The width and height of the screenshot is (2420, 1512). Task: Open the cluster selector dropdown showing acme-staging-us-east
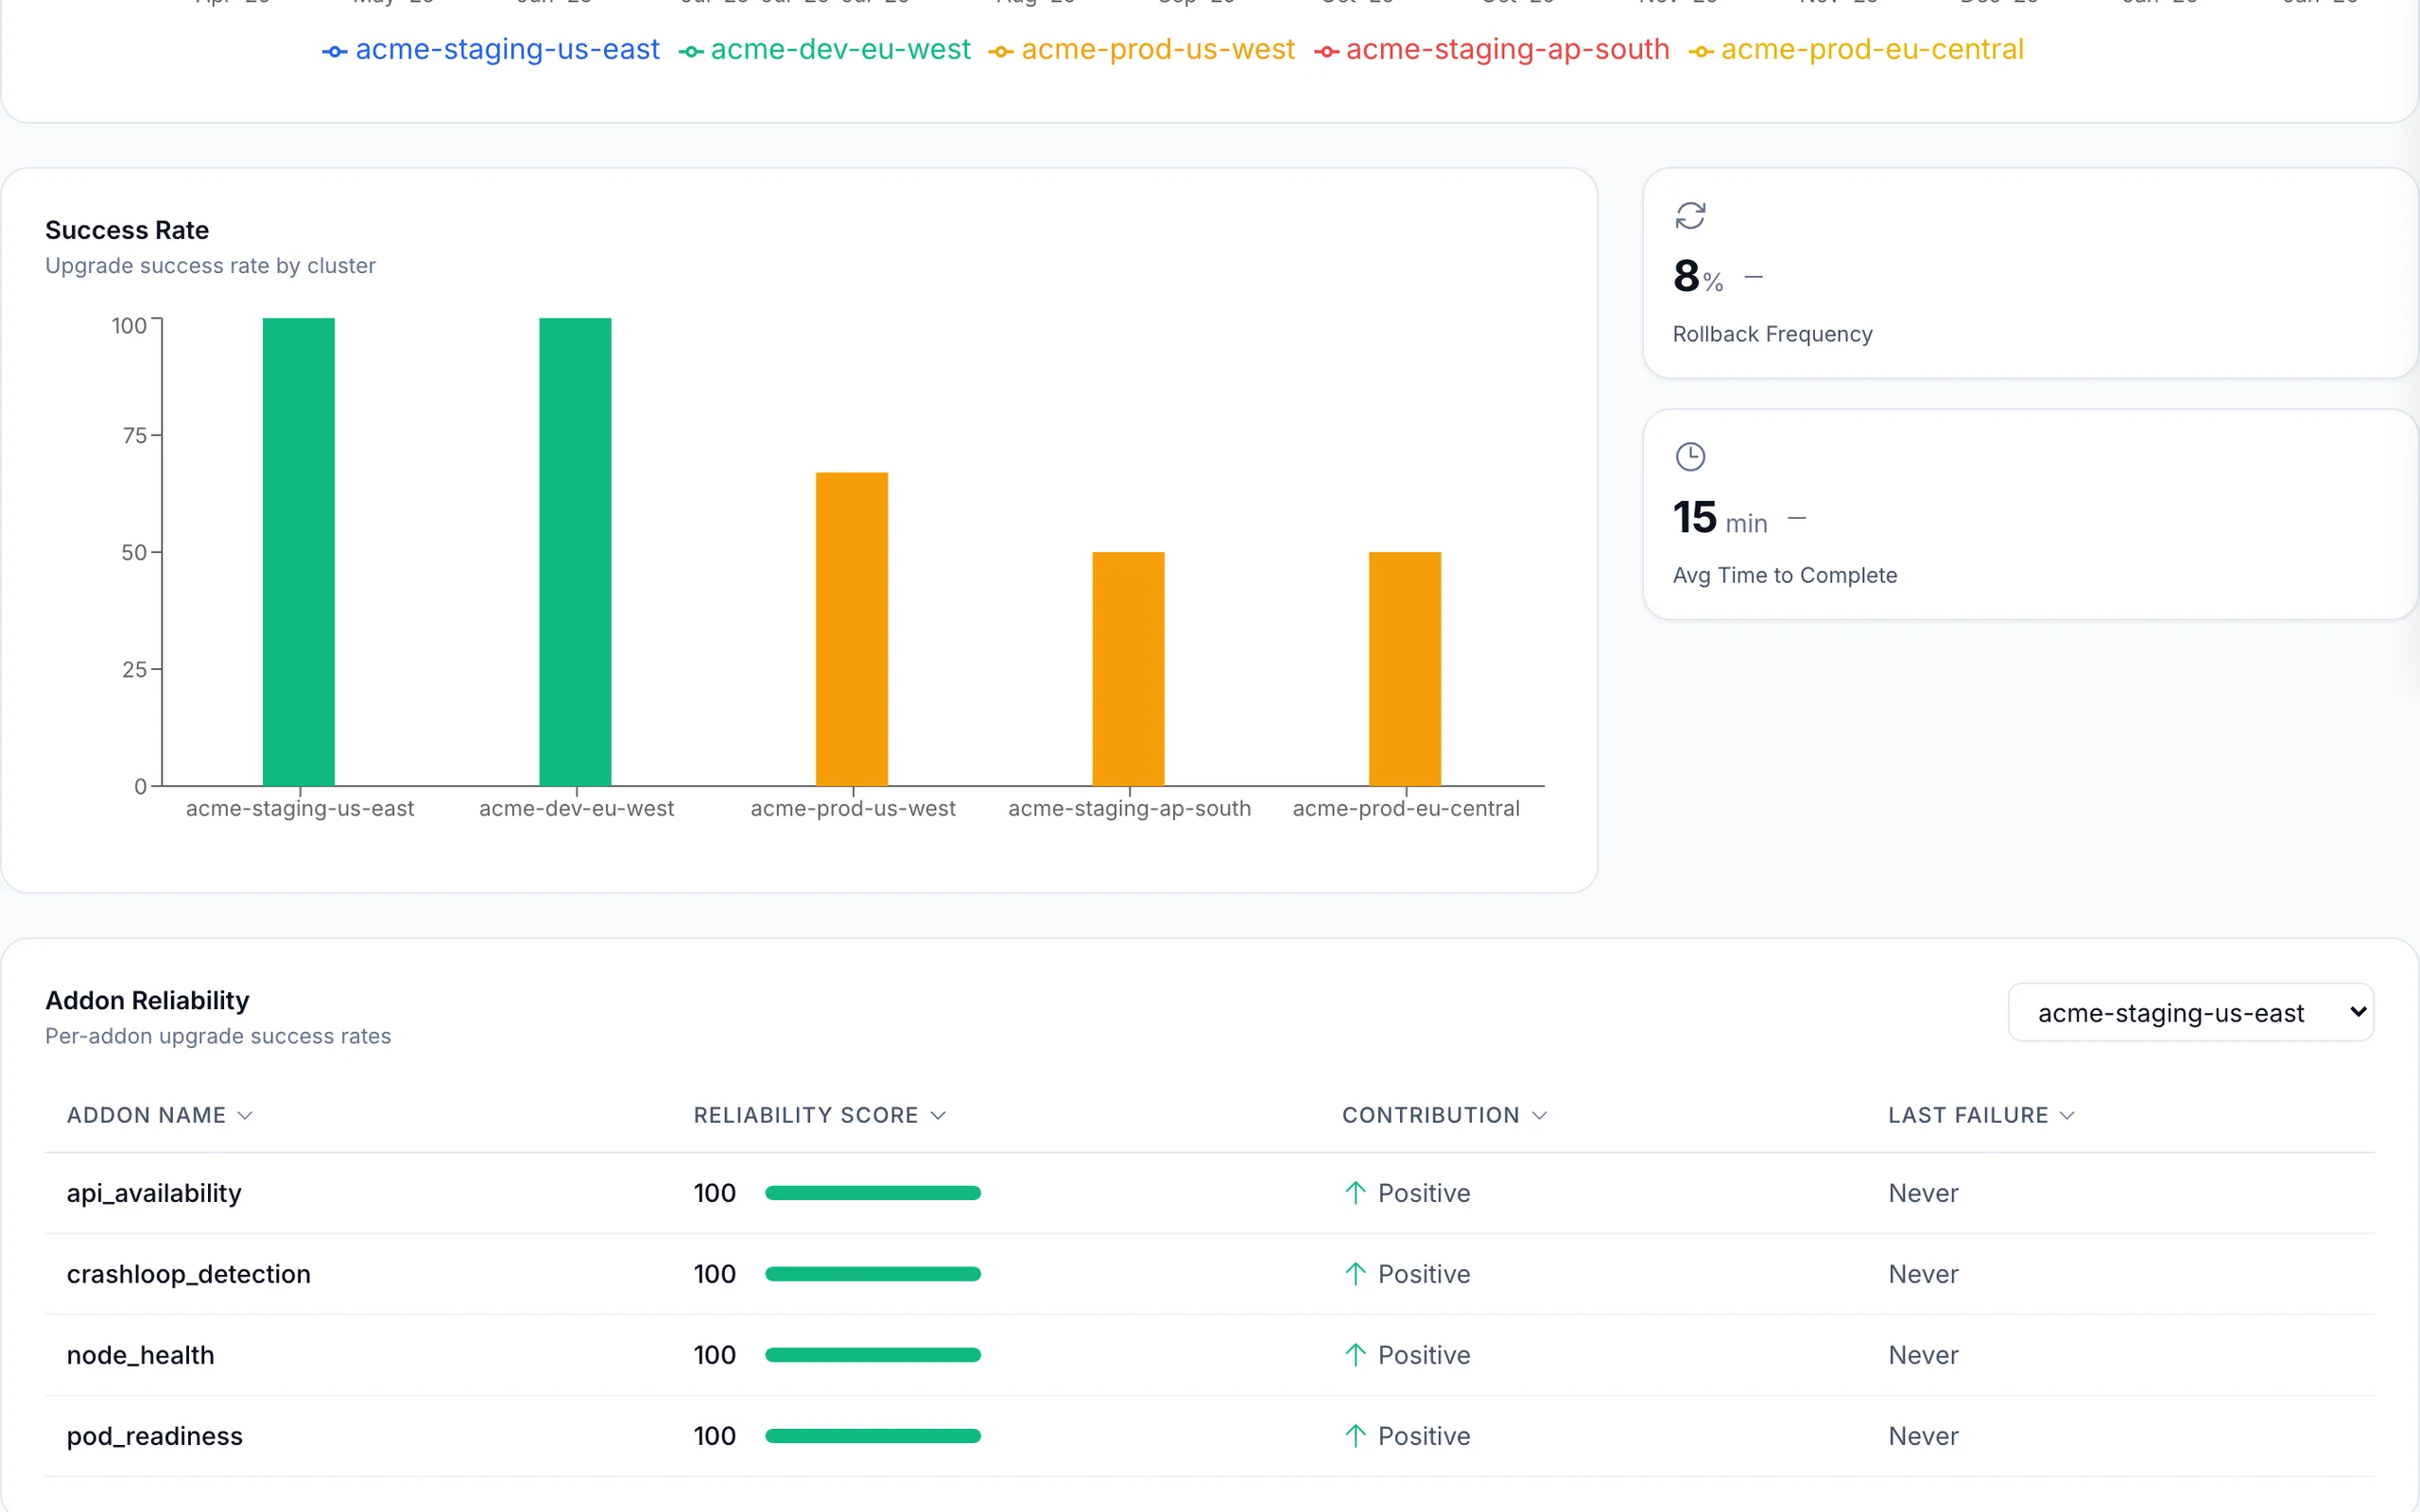2190,1012
